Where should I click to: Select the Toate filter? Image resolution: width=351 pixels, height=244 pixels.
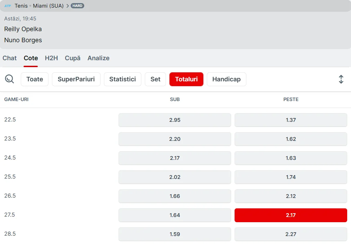(x=35, y=79)
